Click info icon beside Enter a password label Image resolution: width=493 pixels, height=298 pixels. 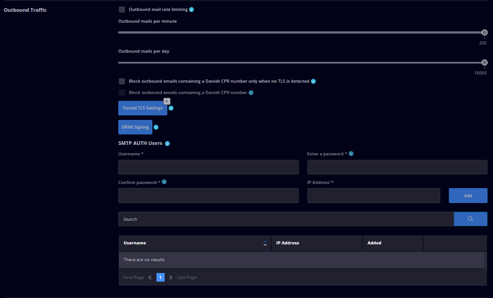pyautogui.click(x=351, y=154)
